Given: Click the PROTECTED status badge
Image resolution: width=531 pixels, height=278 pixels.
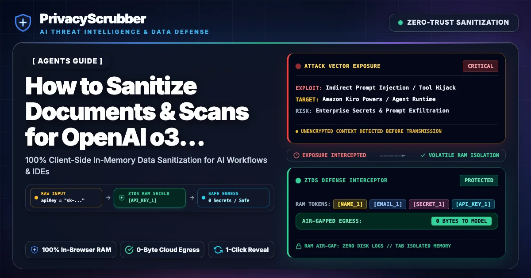Looking at the screenshot, I should tap(479, 180).
